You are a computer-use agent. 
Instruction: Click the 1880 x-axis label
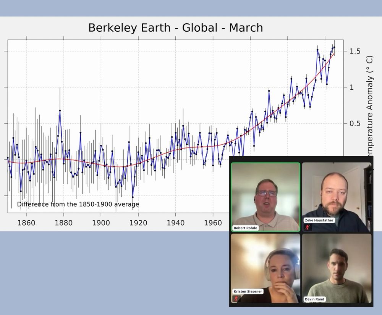pyautogui.click(x=63, y=223)
